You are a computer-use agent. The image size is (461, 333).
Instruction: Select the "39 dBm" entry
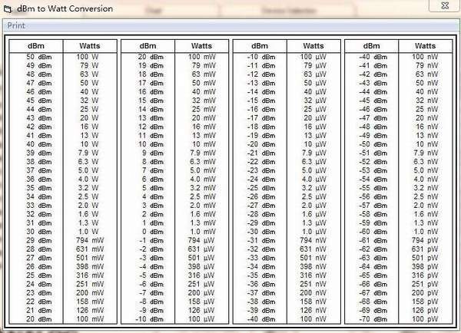[39, 153]
